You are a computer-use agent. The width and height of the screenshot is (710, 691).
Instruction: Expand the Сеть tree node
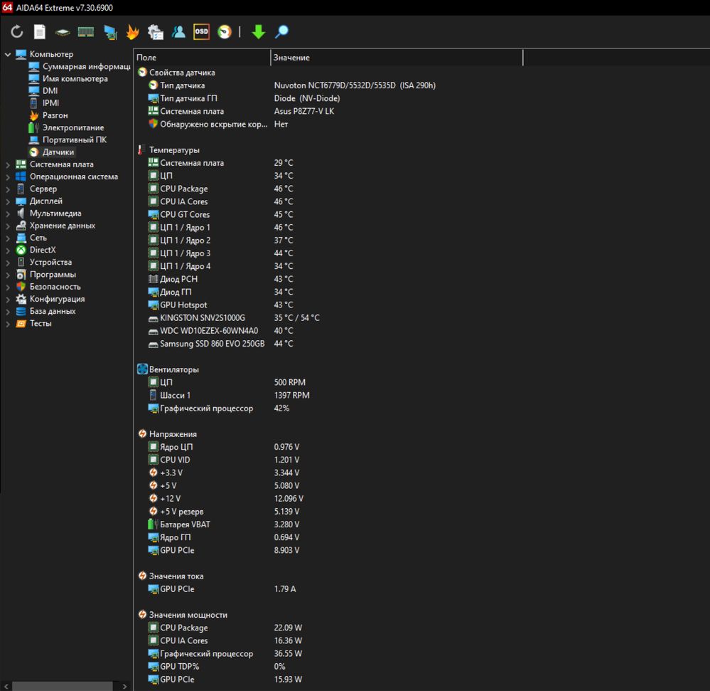pos(8,238)
